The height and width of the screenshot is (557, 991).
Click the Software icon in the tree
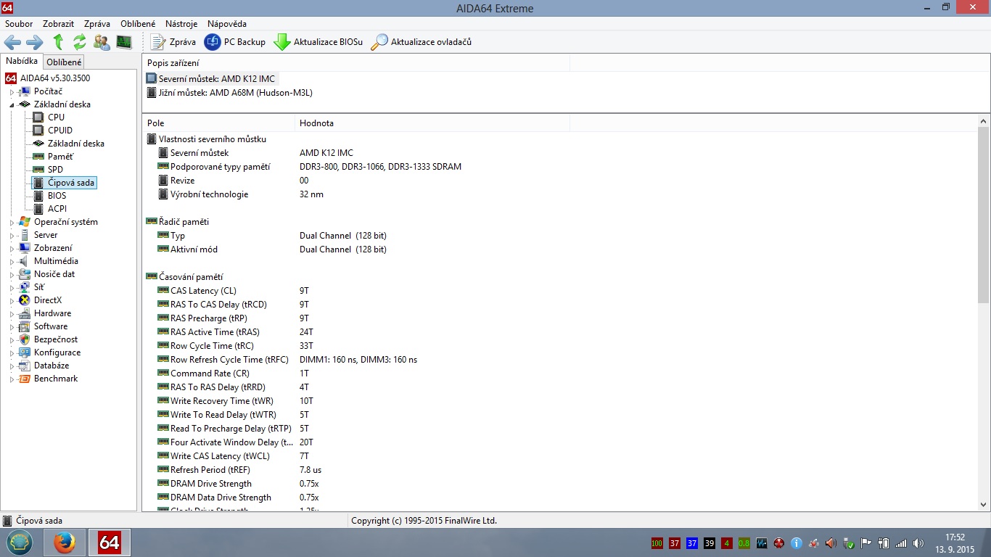tap(25, 326)
